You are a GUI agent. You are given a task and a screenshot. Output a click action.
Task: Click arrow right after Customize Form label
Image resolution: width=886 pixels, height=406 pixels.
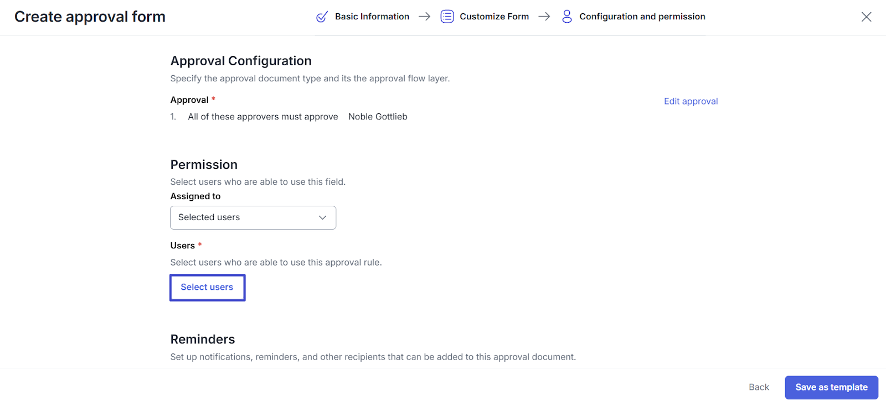[x=544, y=17]
